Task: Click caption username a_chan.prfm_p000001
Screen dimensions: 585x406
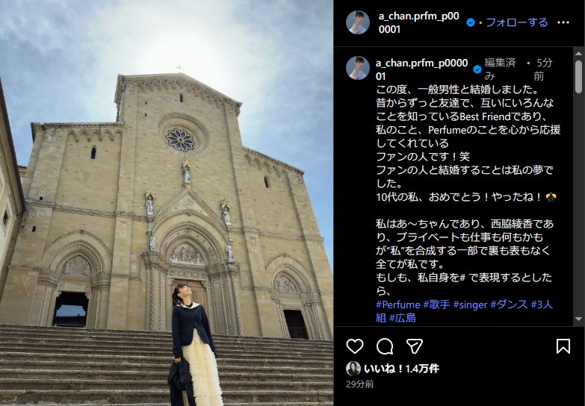Action: [421, 69]
